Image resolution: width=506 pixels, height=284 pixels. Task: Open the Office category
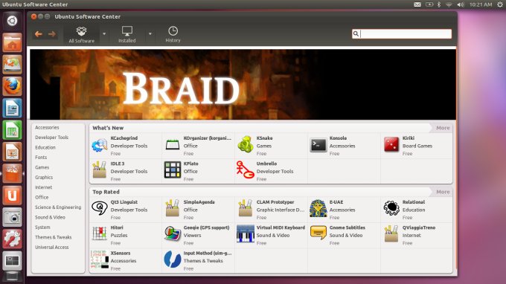[42, 197]
